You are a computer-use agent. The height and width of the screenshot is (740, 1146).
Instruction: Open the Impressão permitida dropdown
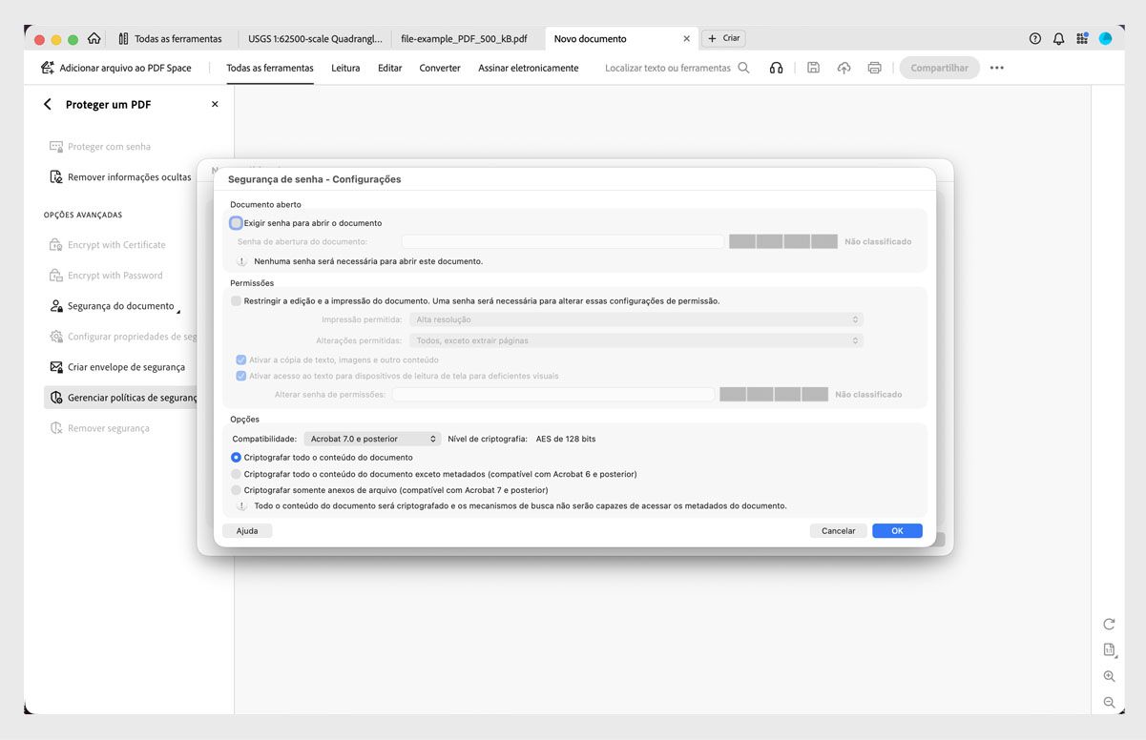(x=636, y=319)
